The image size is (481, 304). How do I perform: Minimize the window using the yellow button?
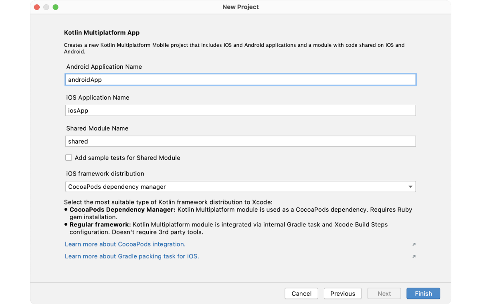pos(46,7)
